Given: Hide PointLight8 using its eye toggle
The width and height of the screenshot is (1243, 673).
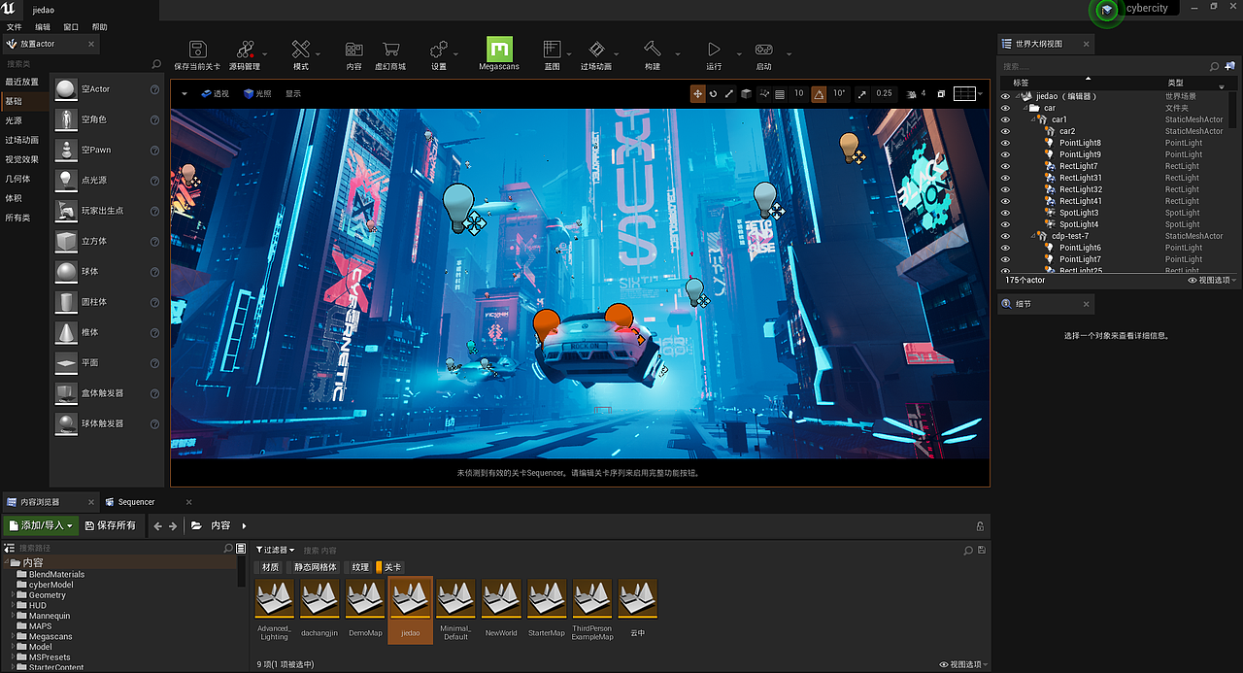Looking at the screenshot, I should pos(1005,143).
